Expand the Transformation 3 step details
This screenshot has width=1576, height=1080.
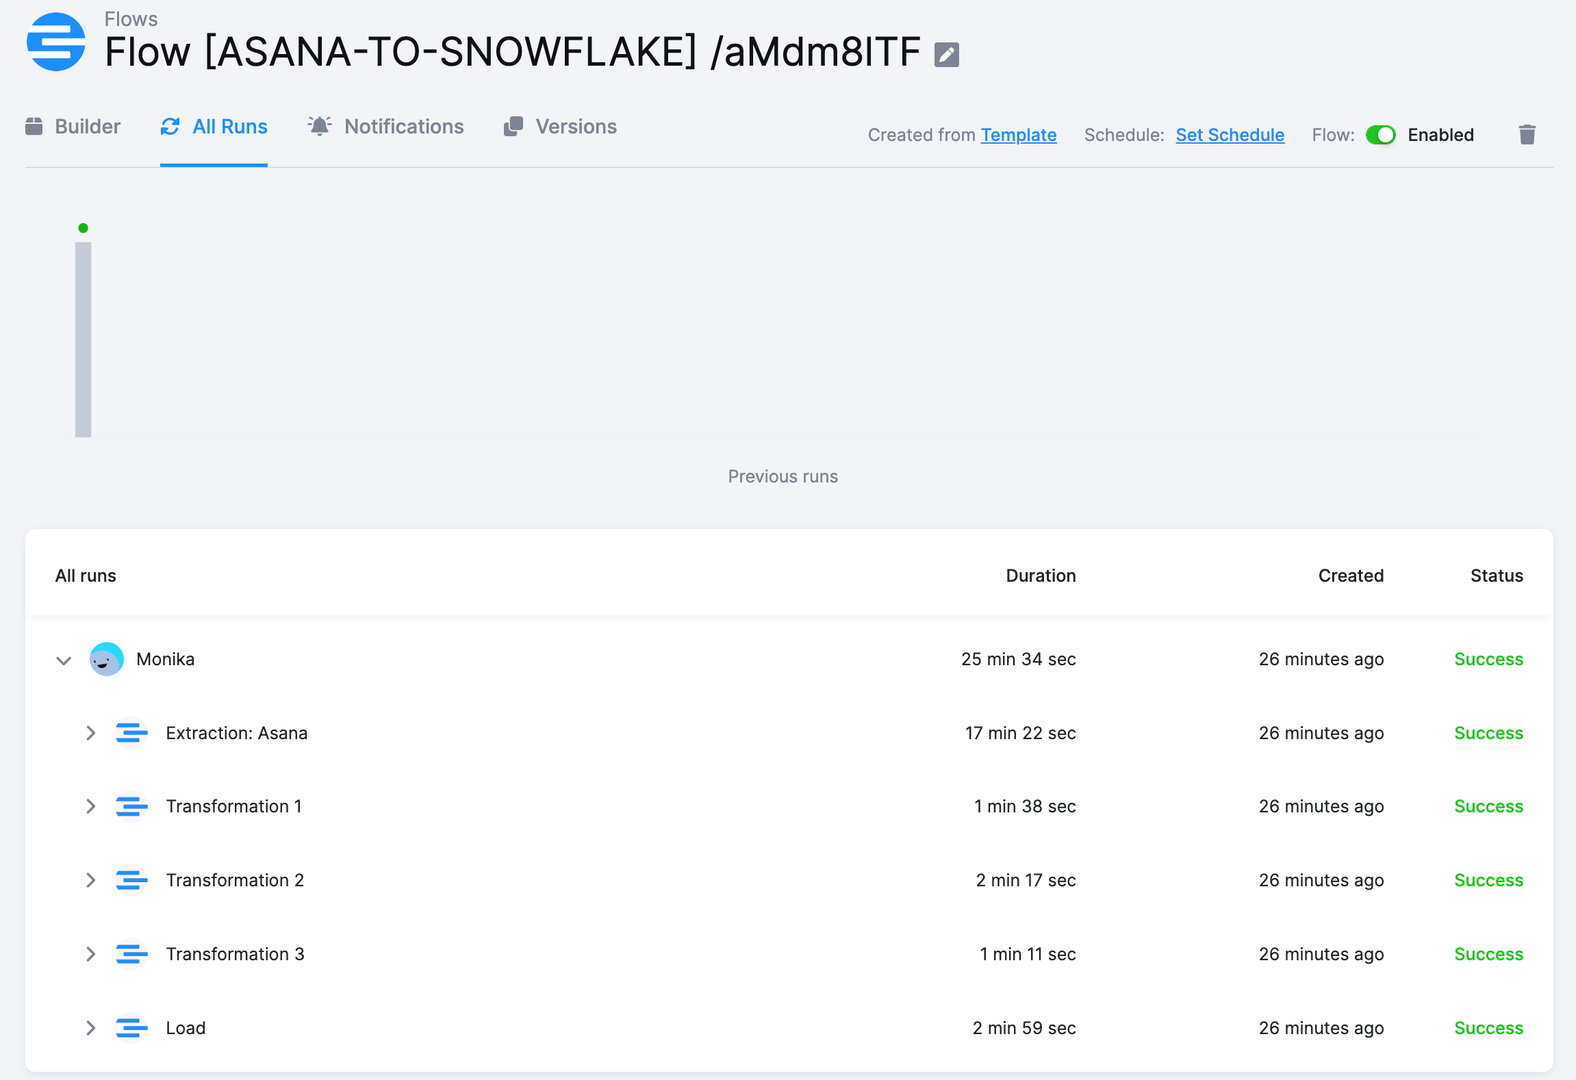(90, 953)
